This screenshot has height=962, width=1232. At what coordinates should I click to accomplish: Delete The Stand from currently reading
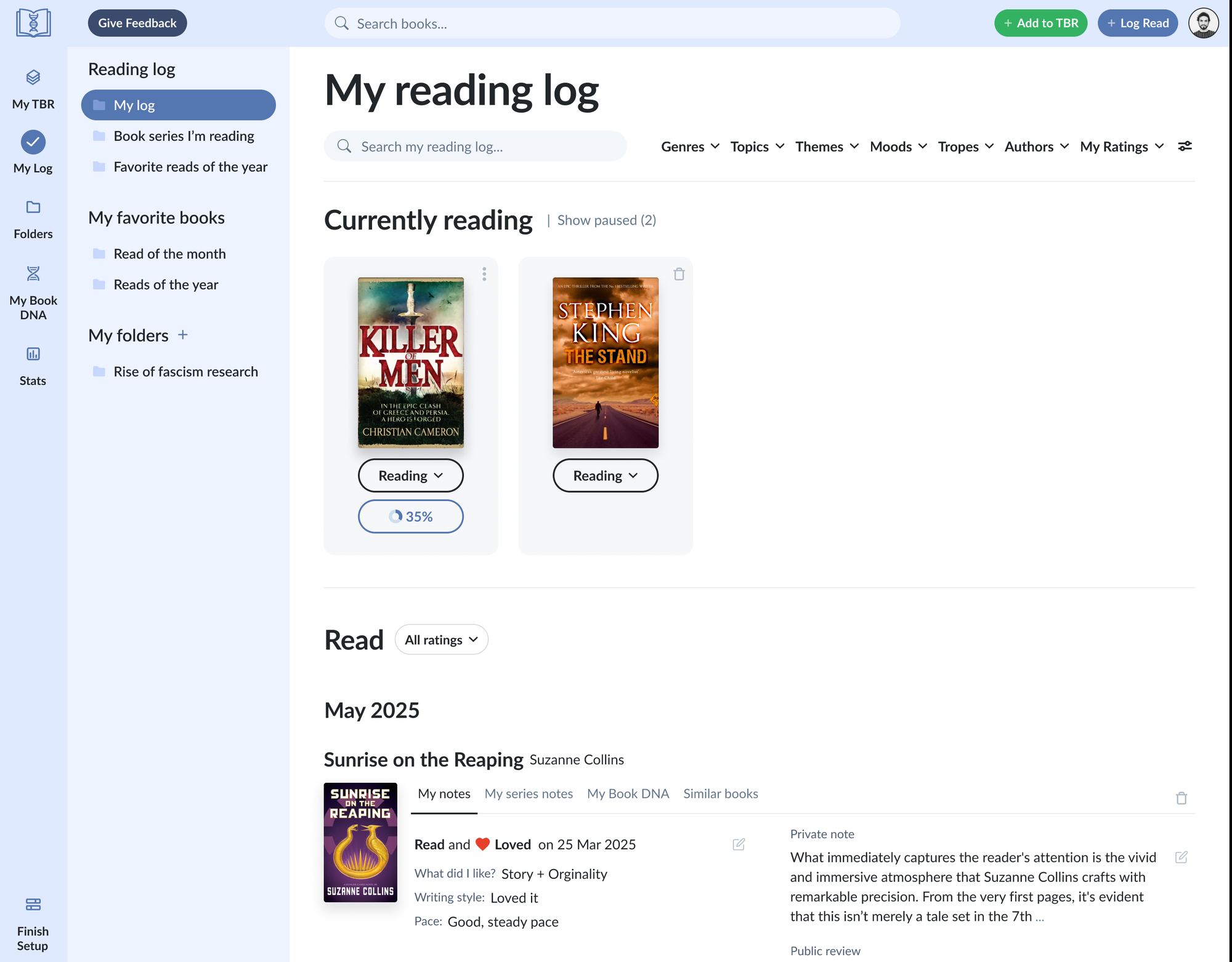tap(679, 274)
